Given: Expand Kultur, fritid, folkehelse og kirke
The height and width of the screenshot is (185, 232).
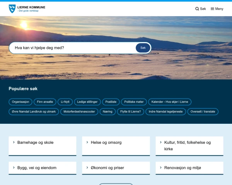Looking at the screenshot, I should (189, 145).
